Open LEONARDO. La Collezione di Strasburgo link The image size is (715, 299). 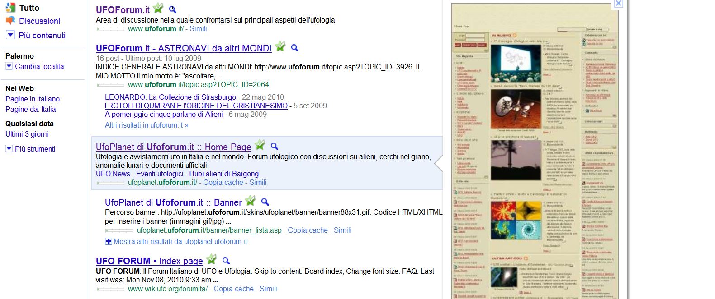pyautogui.click(x=170, y=97)
